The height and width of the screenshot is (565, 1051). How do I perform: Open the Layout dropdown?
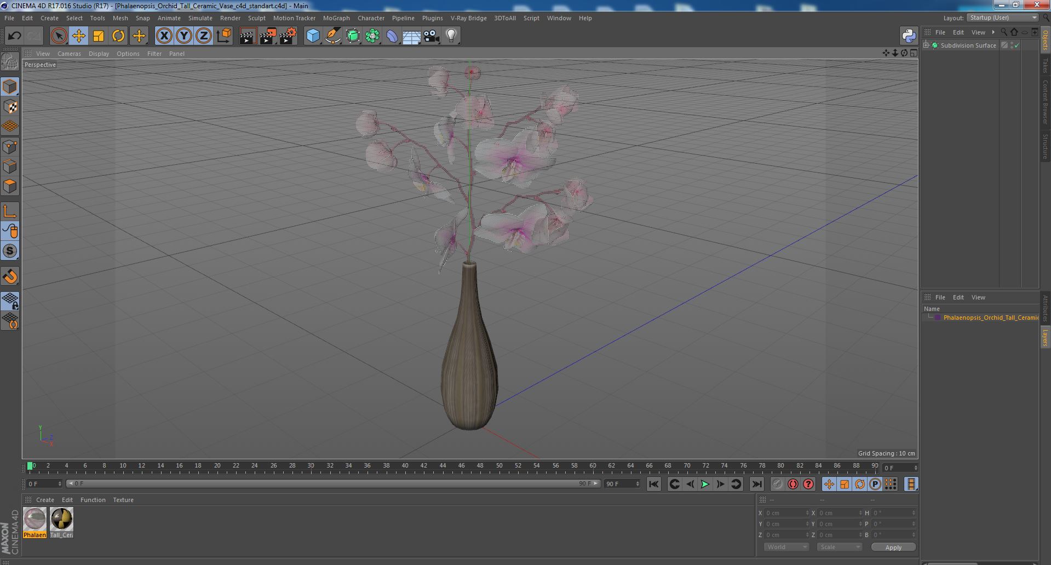(1003, 18)
